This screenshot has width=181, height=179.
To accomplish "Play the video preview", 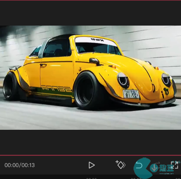I will (x=91, y=165).
